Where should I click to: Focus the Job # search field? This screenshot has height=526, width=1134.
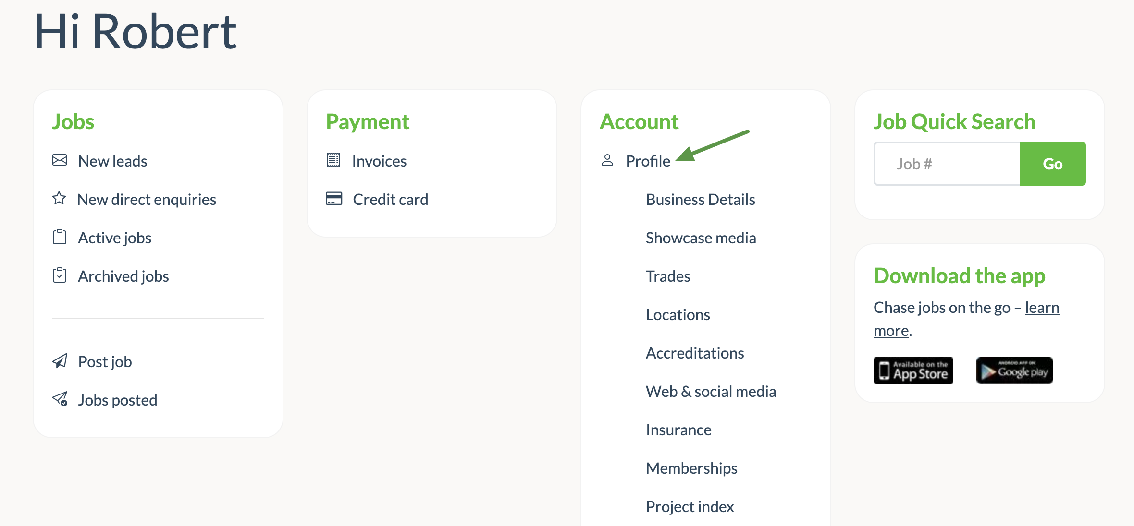(947, 164)
